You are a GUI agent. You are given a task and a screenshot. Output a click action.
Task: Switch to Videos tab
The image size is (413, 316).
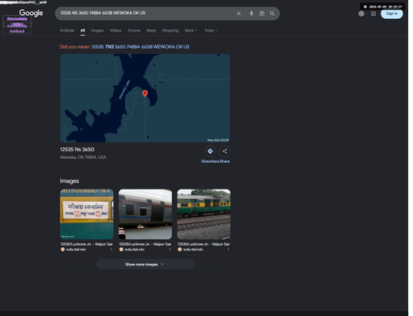(x=116, y=31)
